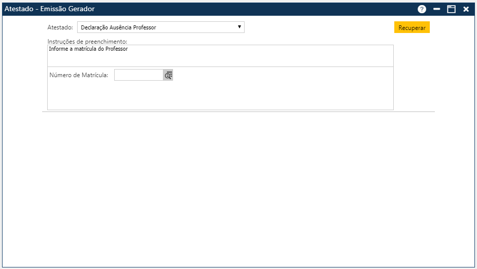
Task: Click the 'Atestado:' label
Action: coord(60,27)
